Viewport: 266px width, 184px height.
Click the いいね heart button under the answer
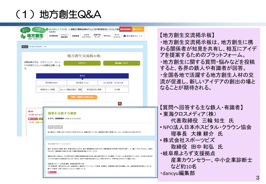tap(52, 172)
